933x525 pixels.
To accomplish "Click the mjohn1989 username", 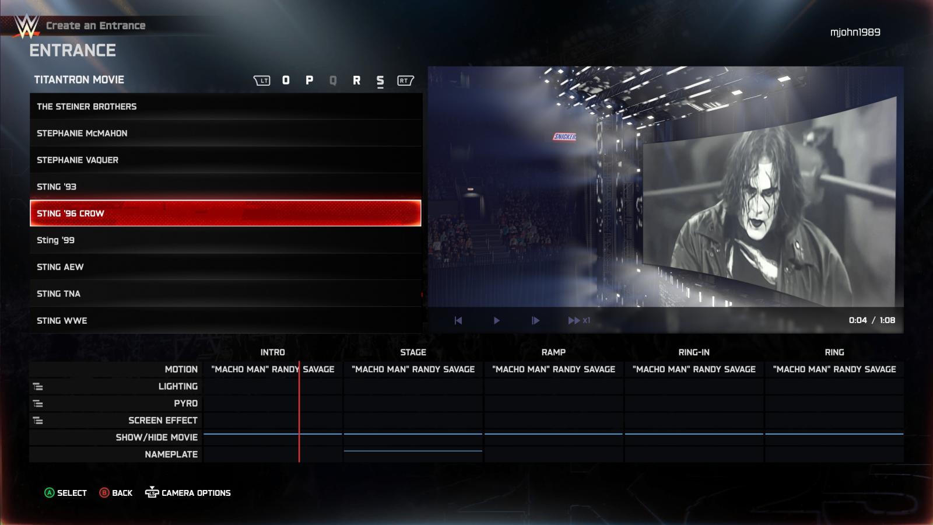I will (855, 32).
